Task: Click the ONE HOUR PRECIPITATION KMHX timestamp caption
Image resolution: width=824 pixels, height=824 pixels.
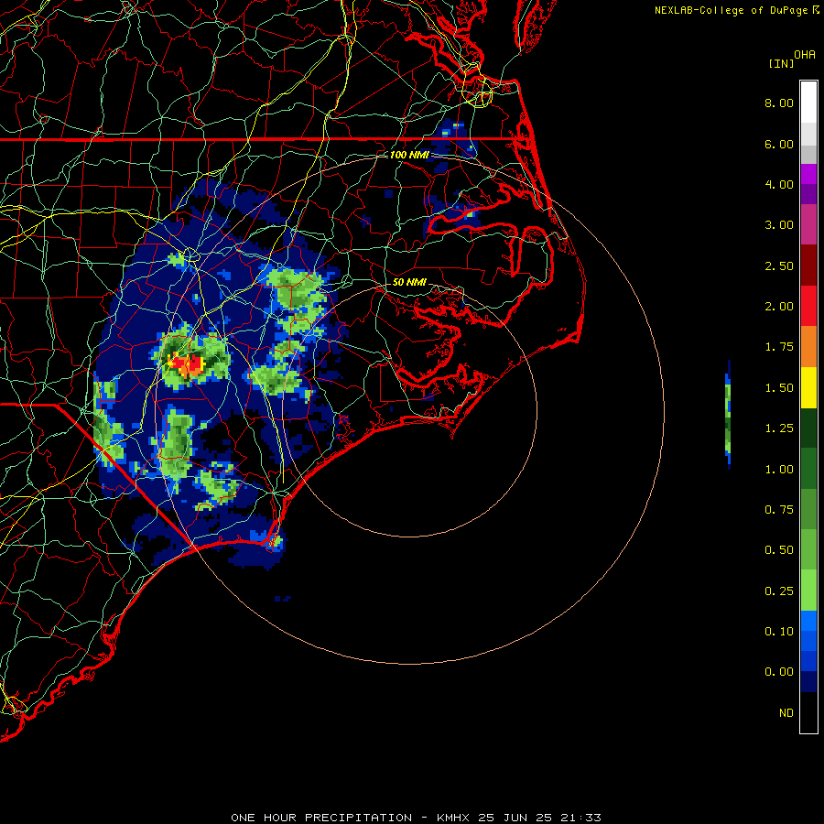Action: [x=416, y=818]
